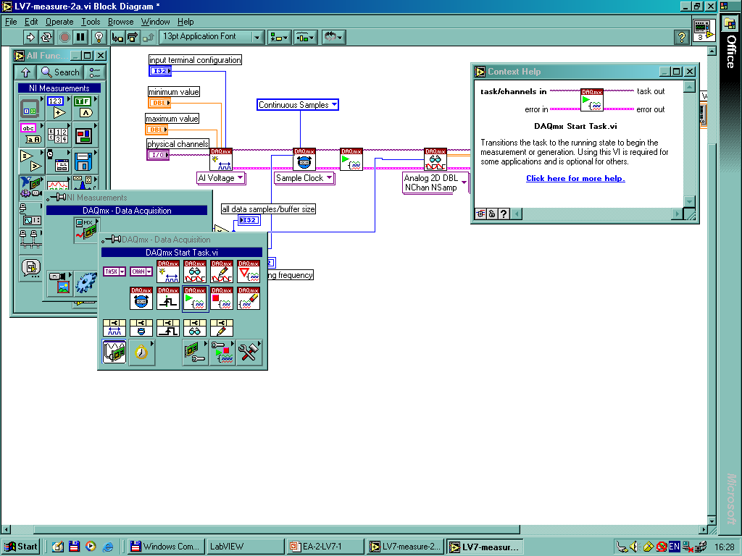Select DAQmx Stop Task in palette
The image size is (742, 556).
click(x=222, y=298)
